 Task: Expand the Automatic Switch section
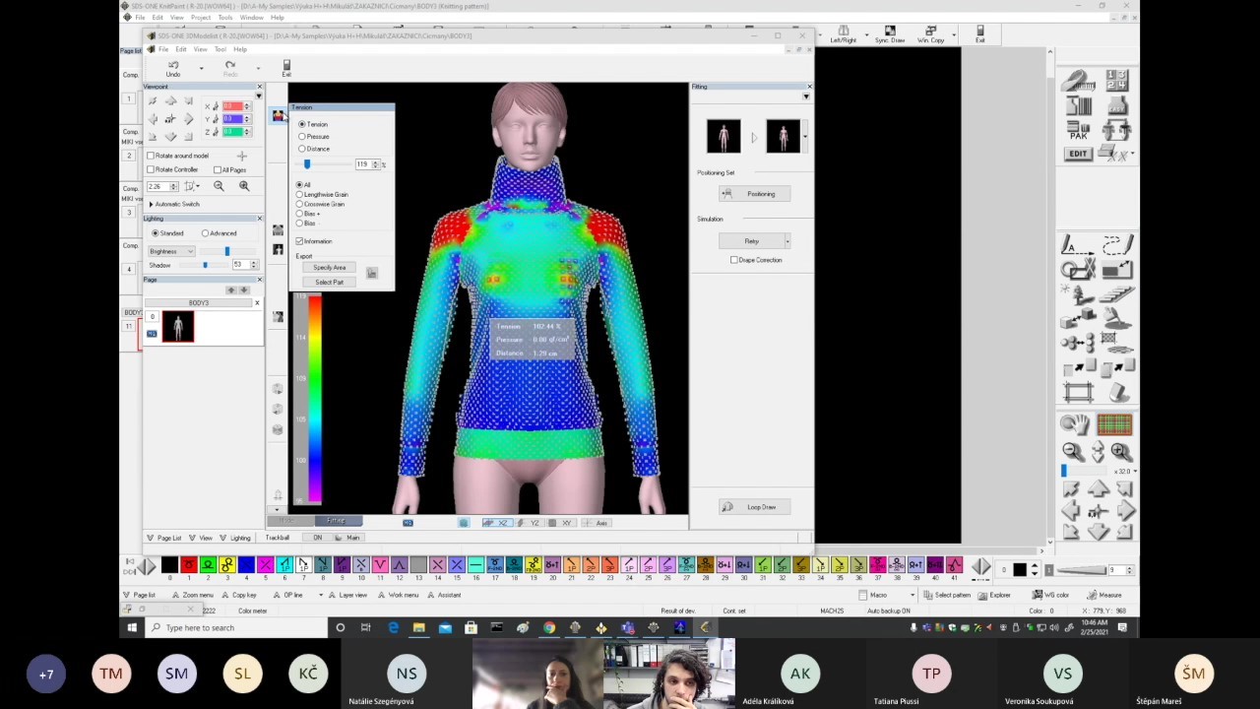coord(151,204)
